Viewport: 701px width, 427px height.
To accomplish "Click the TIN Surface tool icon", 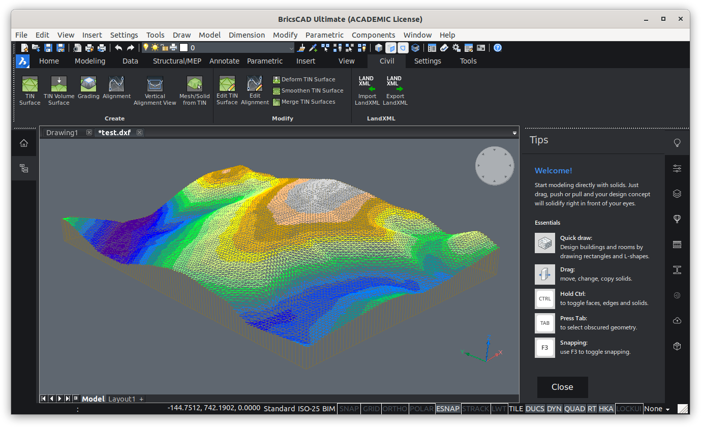I will point(29,84).
